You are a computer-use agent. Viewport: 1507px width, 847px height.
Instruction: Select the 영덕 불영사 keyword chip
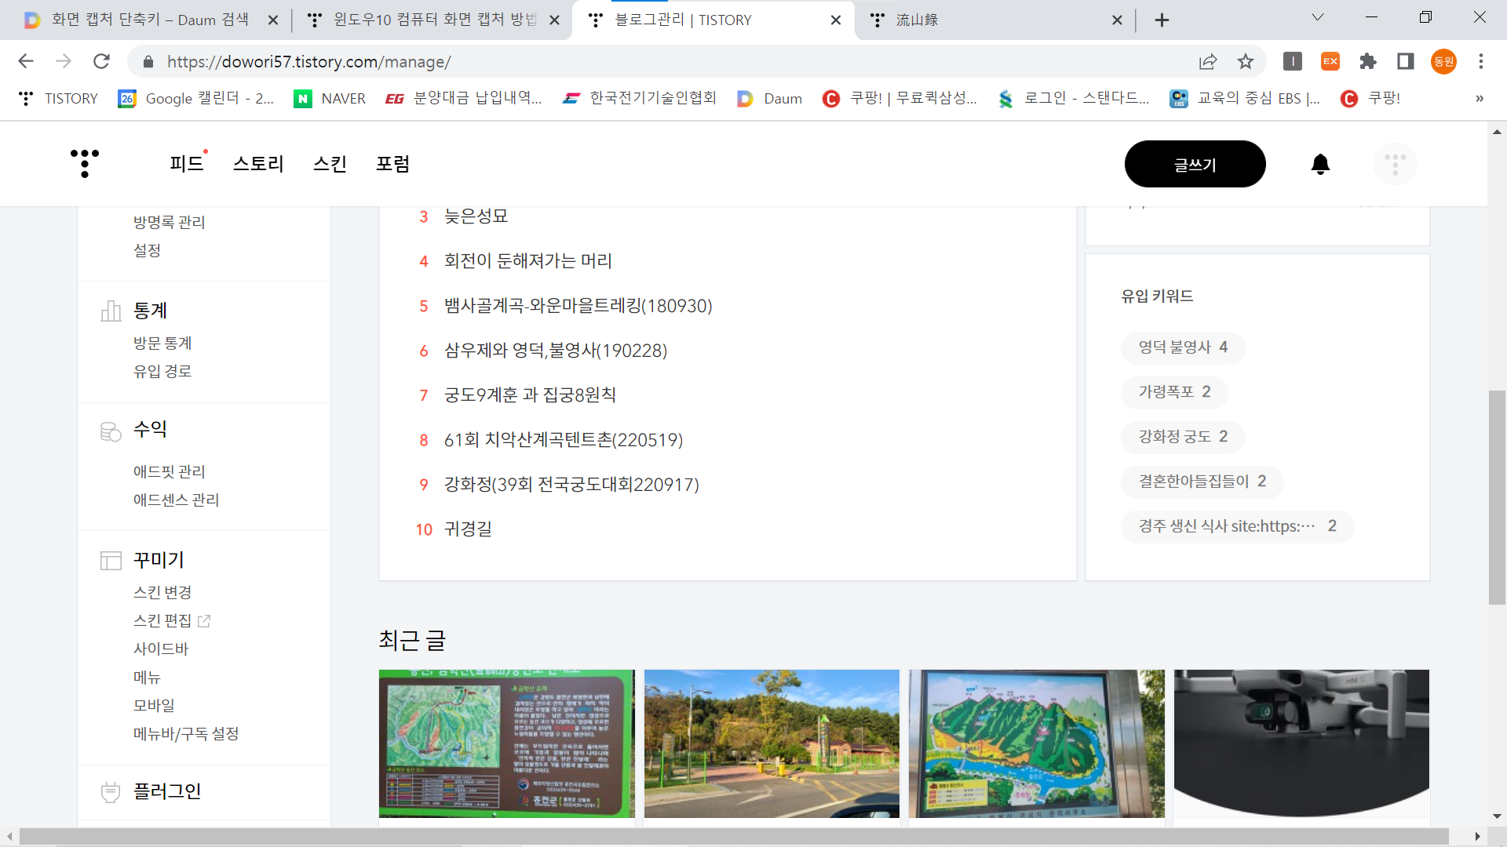[x=1182, y=347]
